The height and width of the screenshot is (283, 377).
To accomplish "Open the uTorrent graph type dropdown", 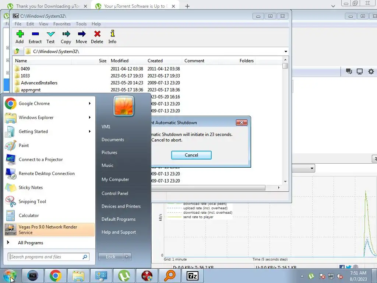I will [x=312, y=168].
